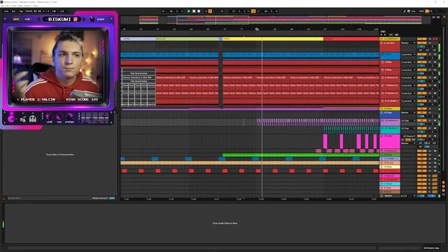Solo the 6 Techno sn track
The width and height of the screenshot is (448, 252).
click(429, 78)
